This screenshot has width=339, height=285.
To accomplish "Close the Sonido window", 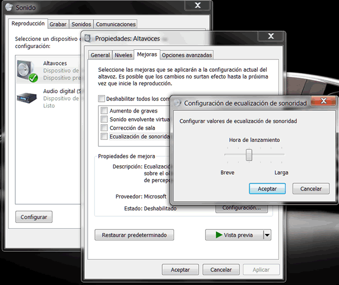I will [x=198, y=6].
